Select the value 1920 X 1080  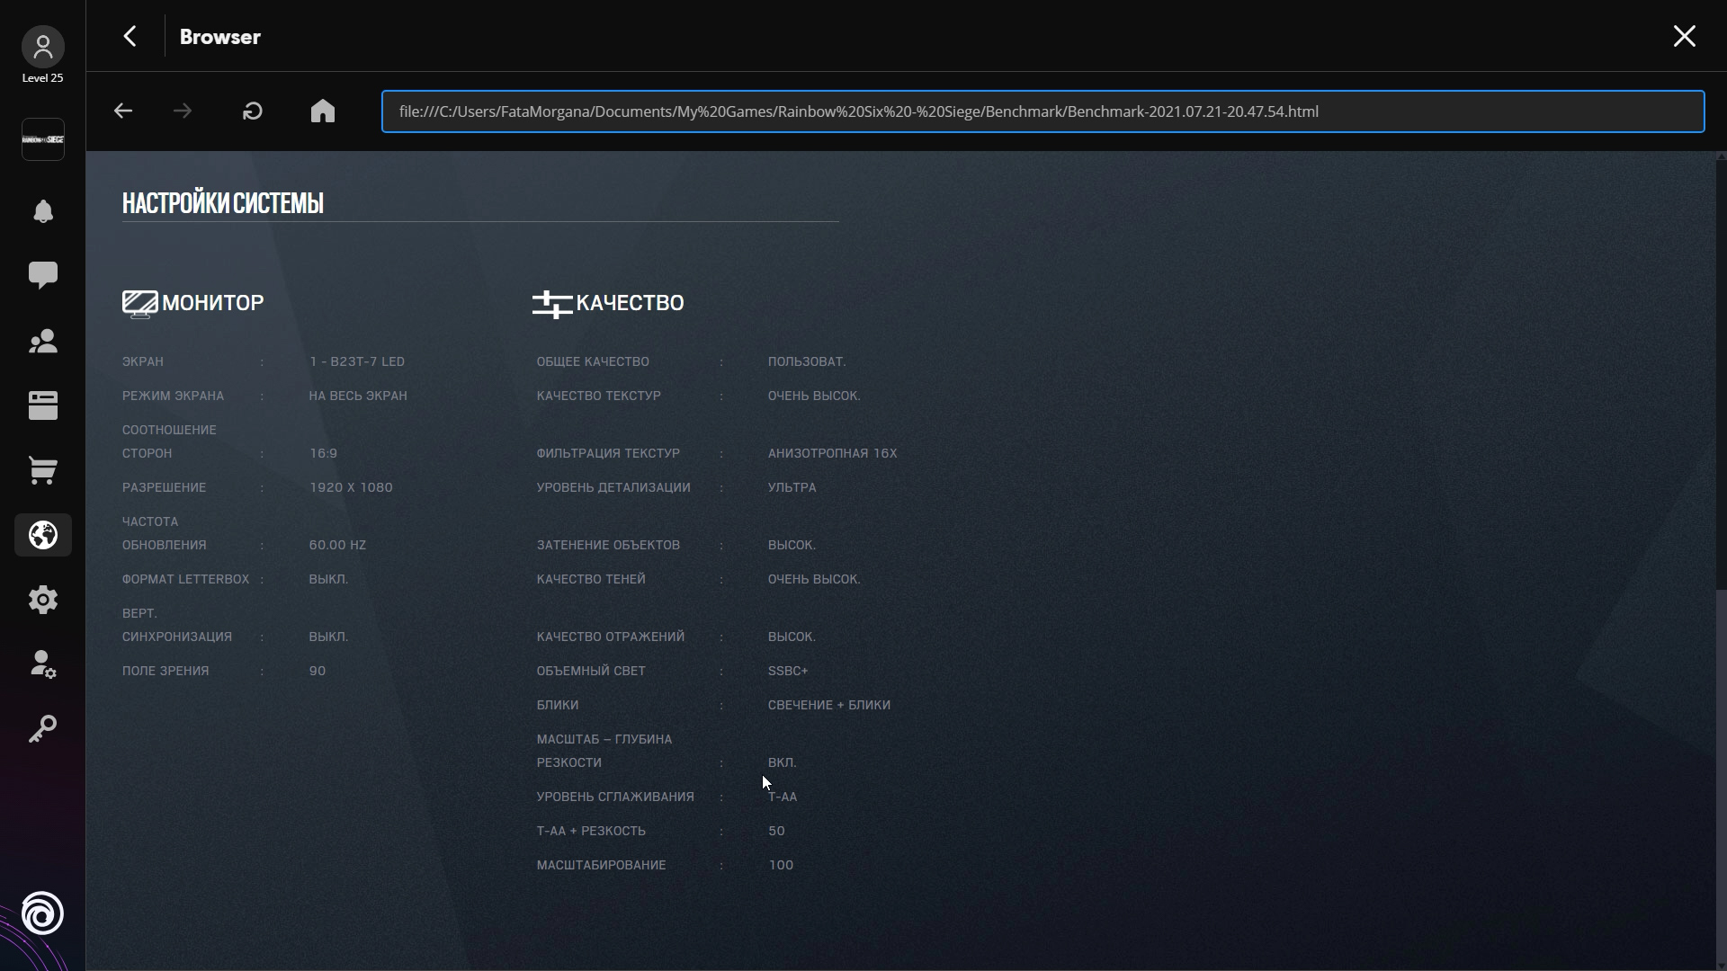(x=351, y=487)
